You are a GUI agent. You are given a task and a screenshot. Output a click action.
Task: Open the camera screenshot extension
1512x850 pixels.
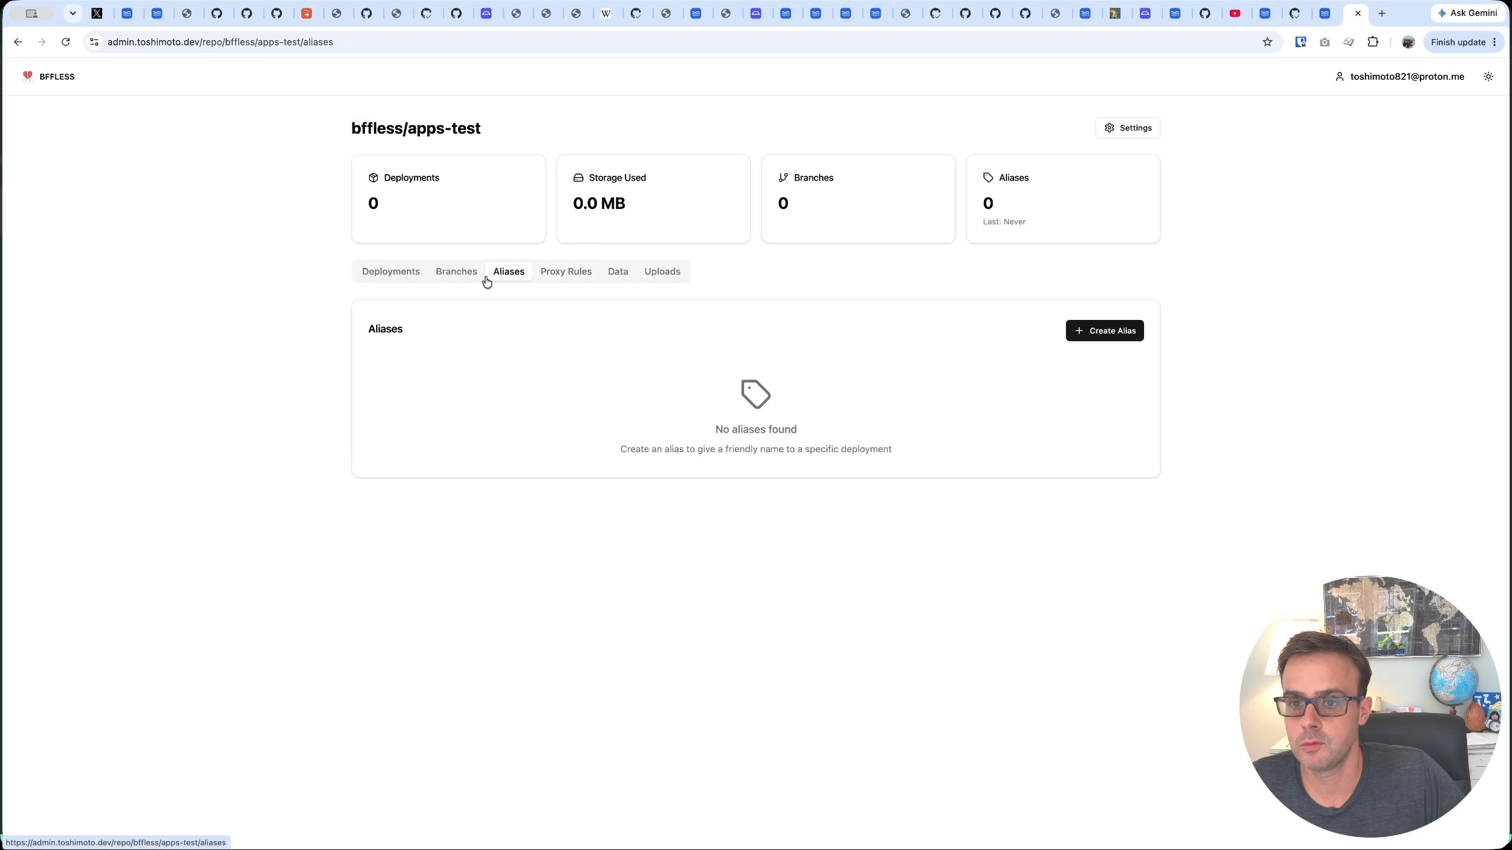[1325, 42]
